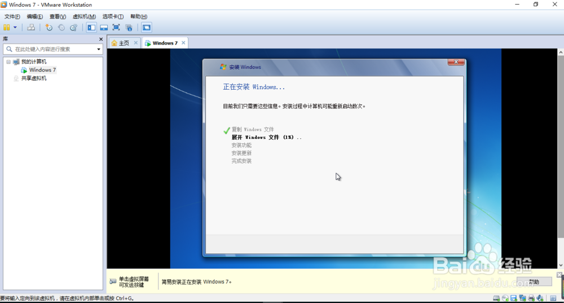564x303 pixels.
Task: Click the 安装功能 step text
Action: pos(241,146)
